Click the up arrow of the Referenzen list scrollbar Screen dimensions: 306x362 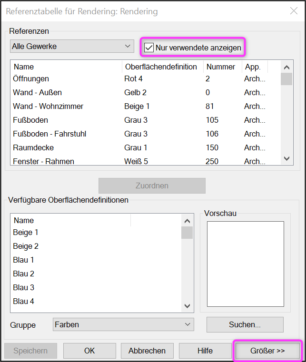pyautogui.click(x=286, y=67)
